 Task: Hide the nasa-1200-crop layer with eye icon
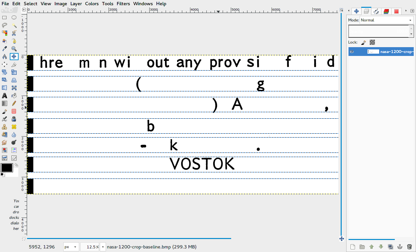[352, 51]
